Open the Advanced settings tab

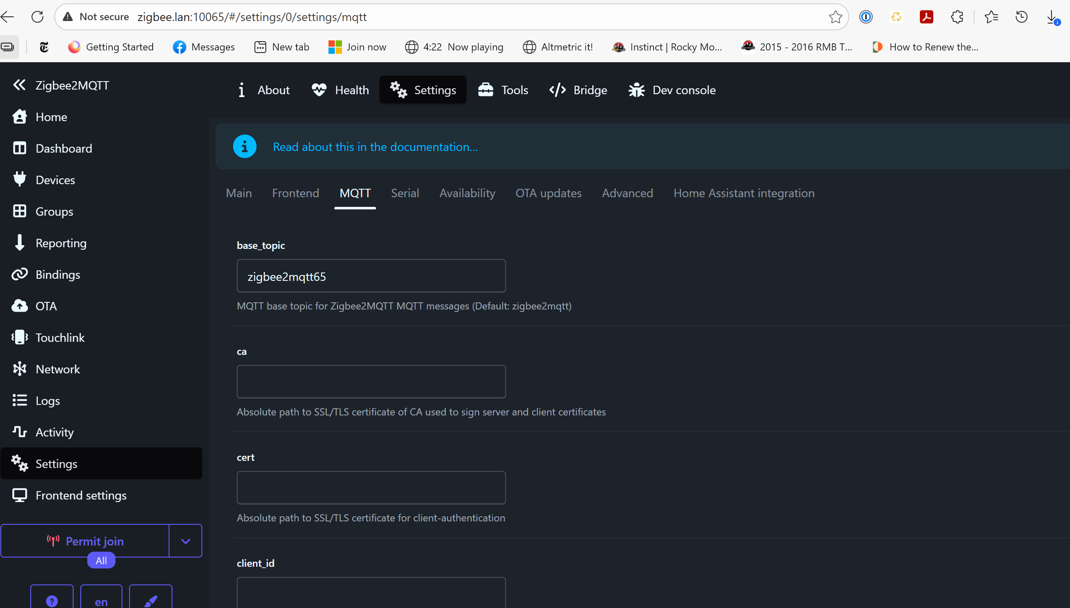[627, 193]
